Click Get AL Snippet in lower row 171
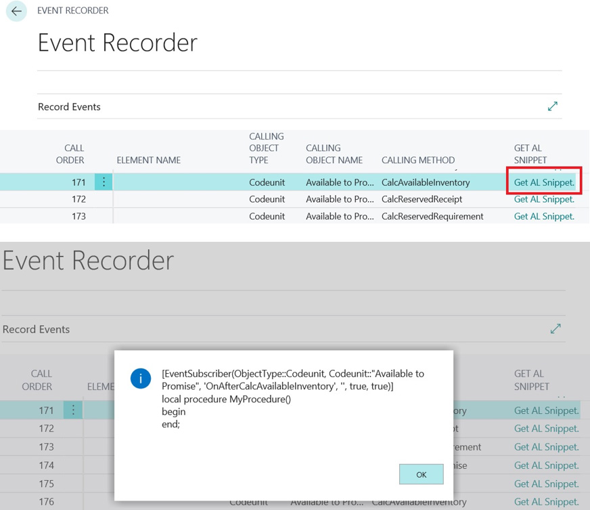 click(546, 410)
